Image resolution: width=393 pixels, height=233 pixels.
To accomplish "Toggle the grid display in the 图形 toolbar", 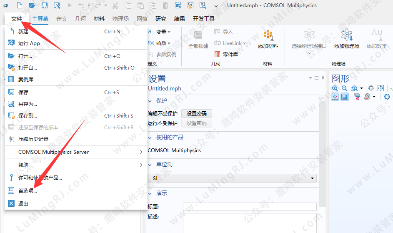I will (x=344, y=97).
